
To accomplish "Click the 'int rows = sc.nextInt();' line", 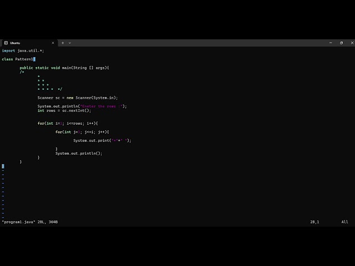I will pos(64,111).
